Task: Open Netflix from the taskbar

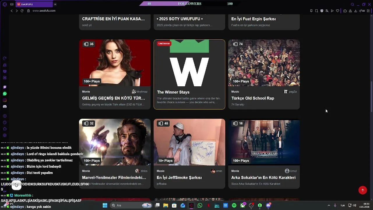Action: click(208, 205)
